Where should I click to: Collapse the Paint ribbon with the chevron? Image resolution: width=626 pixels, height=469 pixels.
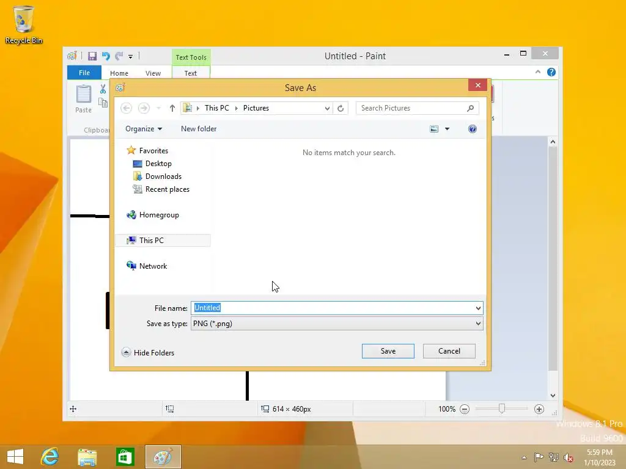(538, 72)
